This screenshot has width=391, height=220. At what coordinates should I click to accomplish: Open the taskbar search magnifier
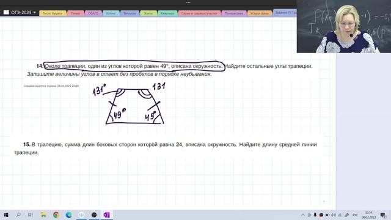[18, 215]
